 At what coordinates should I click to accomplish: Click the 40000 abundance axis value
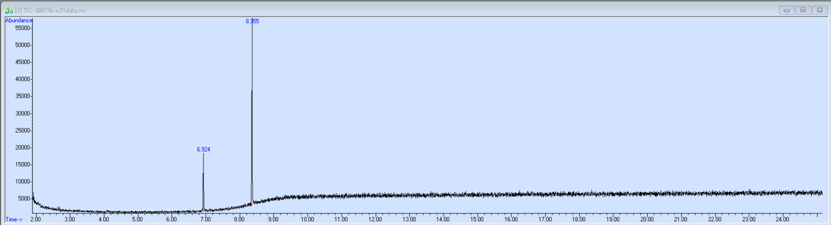click(x=23, y=79)
